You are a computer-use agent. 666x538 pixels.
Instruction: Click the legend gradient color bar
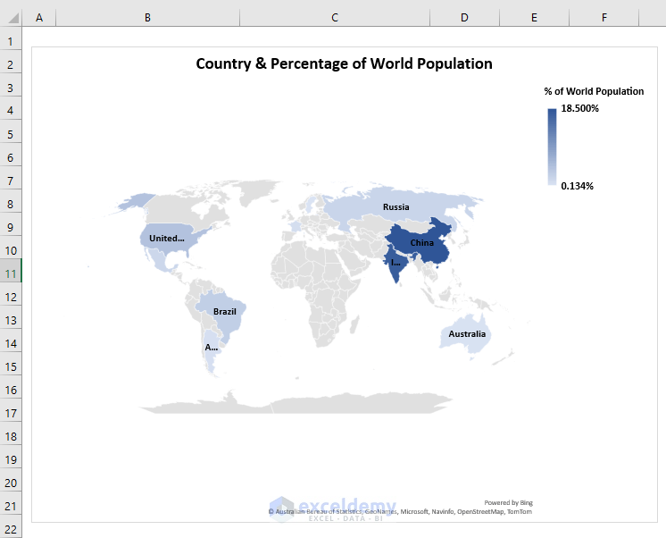click(552, 147)
